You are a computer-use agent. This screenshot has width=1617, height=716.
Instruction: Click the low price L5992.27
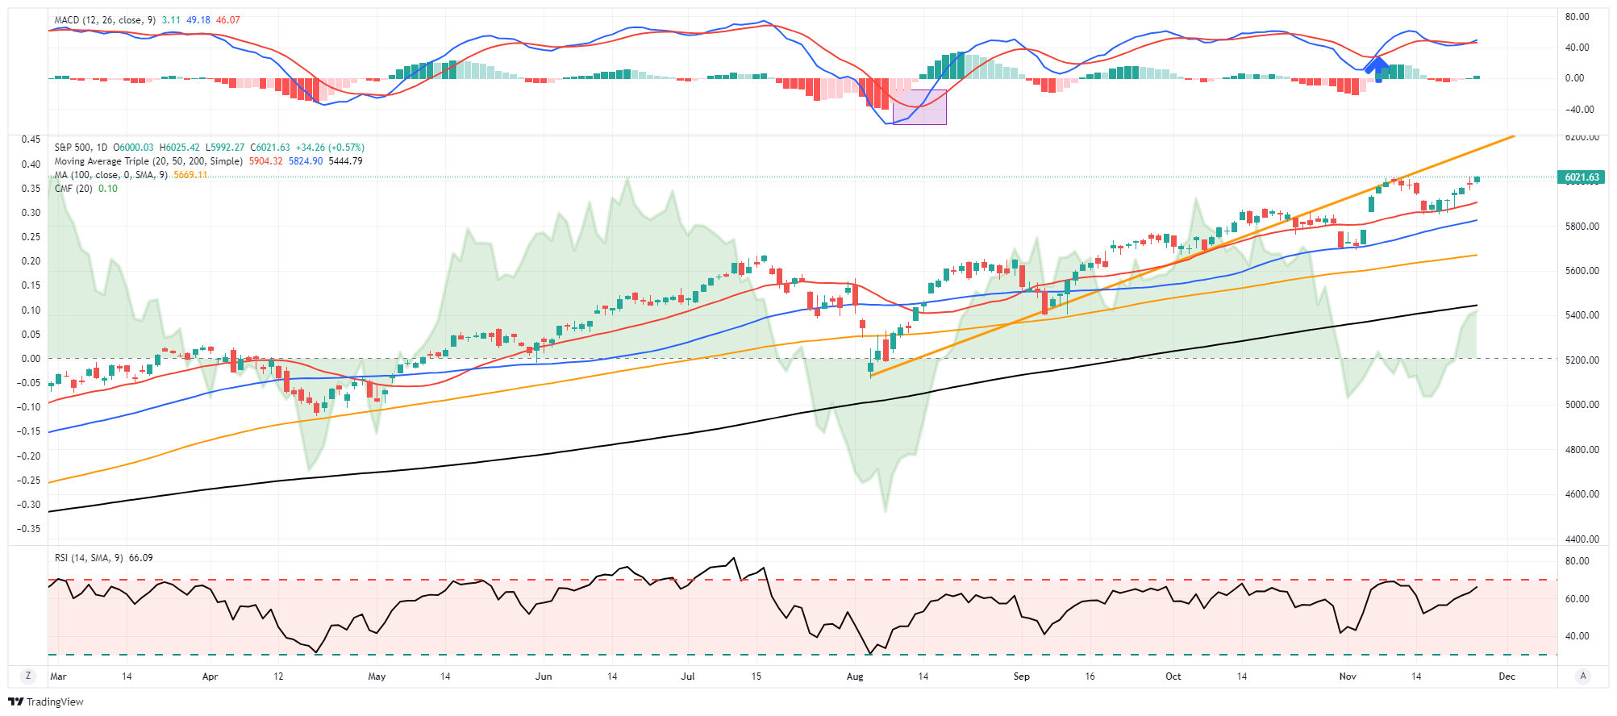pos(225,148)
